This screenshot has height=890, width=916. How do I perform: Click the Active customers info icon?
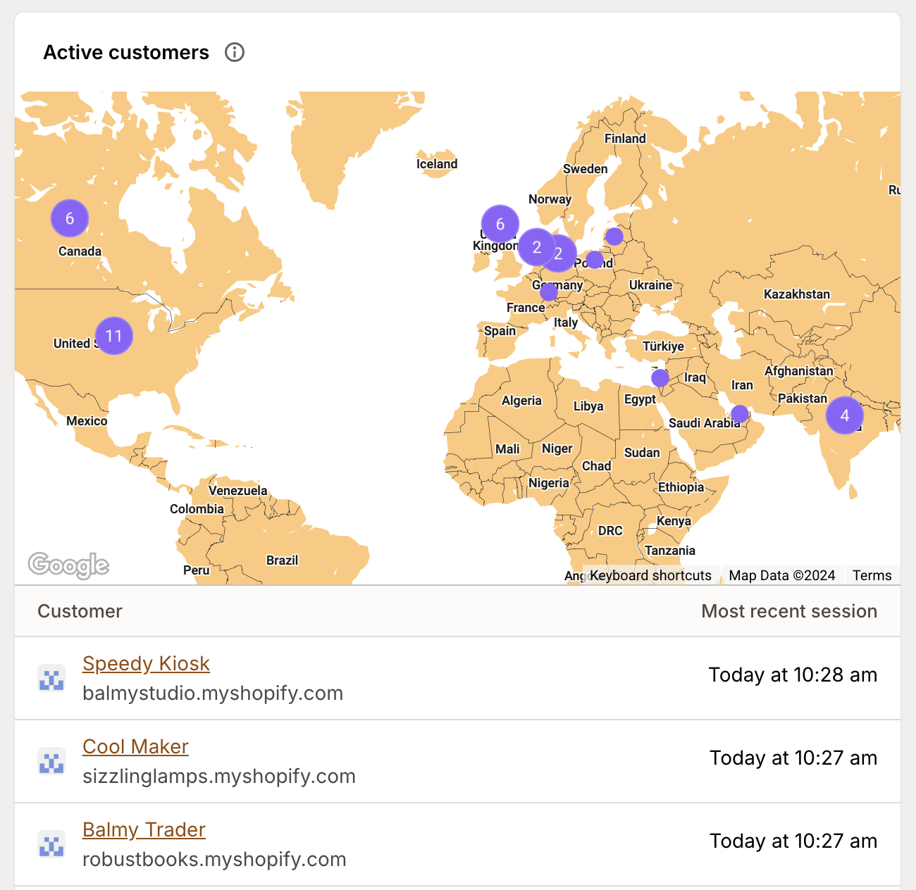(x=235, y=52)
